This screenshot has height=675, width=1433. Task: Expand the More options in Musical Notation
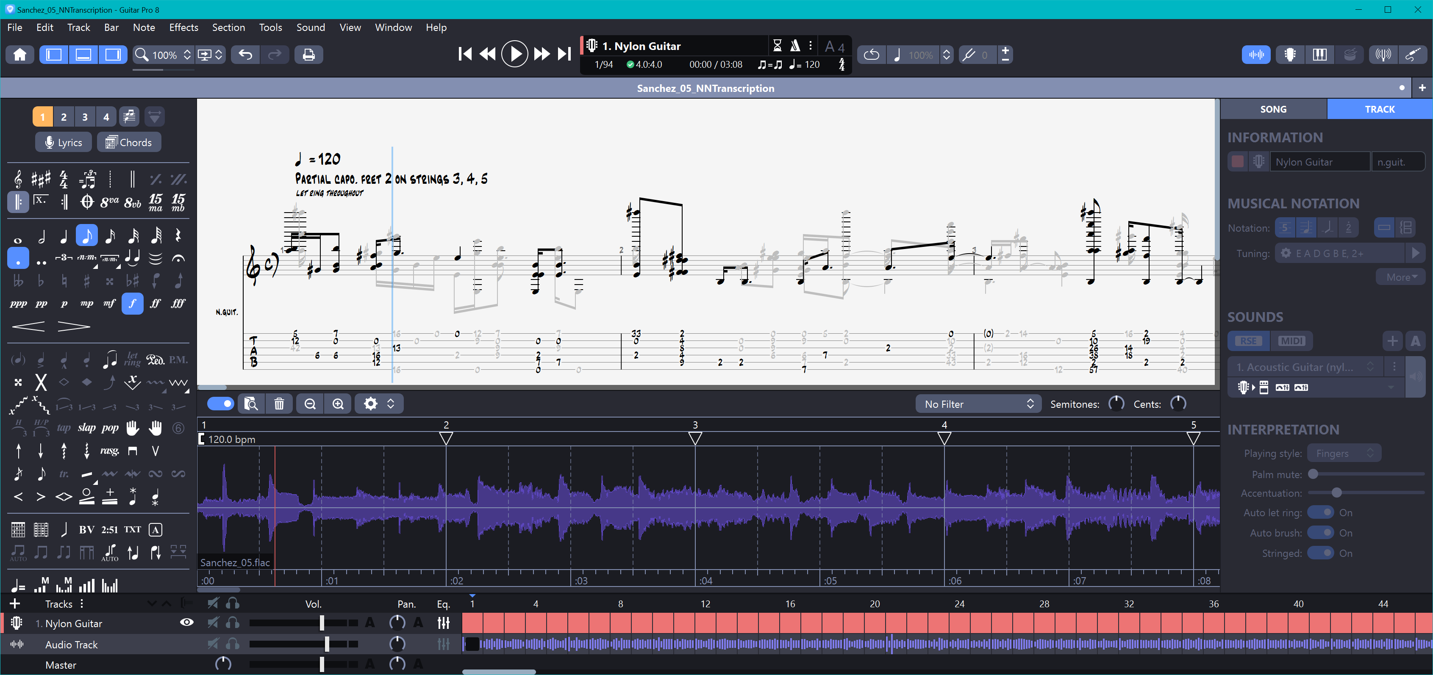pyautogui.click(x=1401, y=277)
